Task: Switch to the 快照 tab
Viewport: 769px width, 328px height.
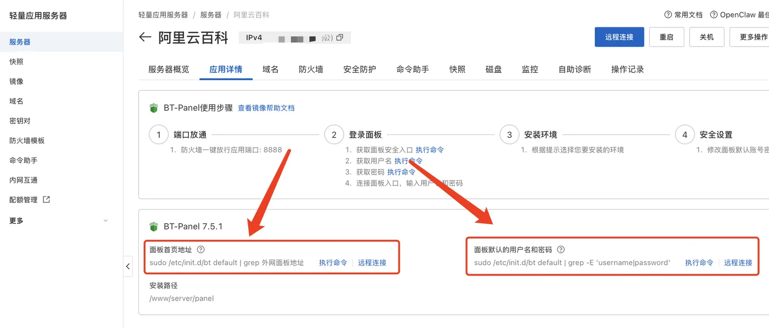Action: click(458, 70)
